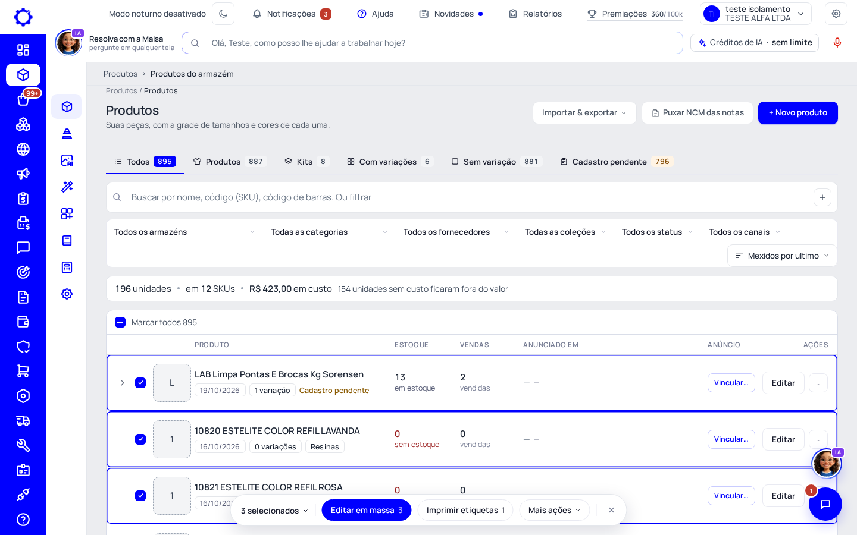The width and height of the screenshot is (857, 535).
Task: Open the delivery truck icon in sidebar
Action: click(x=23, y=421)
